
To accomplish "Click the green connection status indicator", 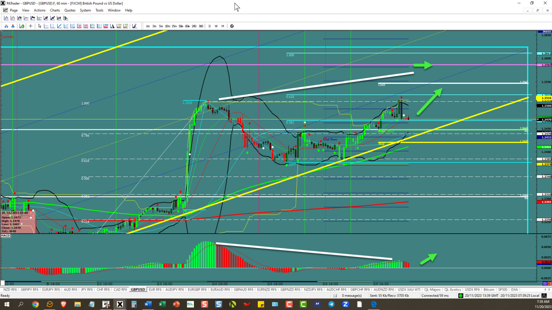I will [x=460, y=296].
